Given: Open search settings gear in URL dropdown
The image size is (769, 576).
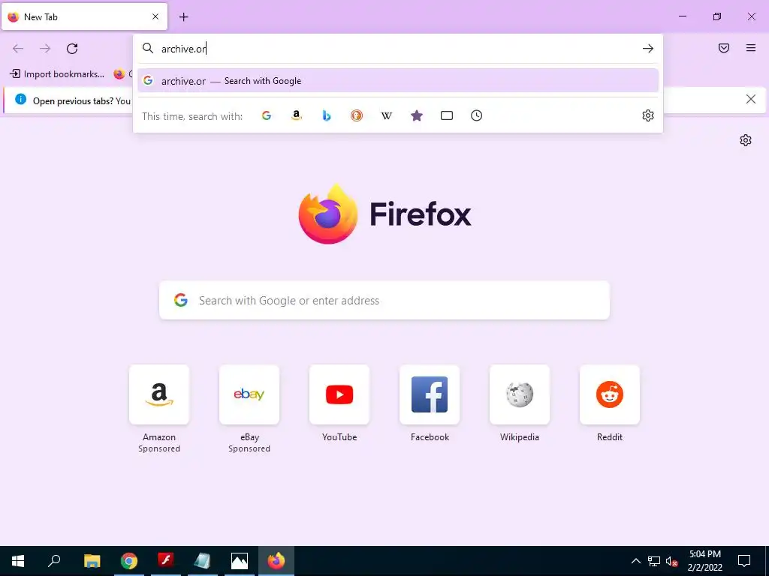Looking at the screenshot, I should [x=648, y=115].
